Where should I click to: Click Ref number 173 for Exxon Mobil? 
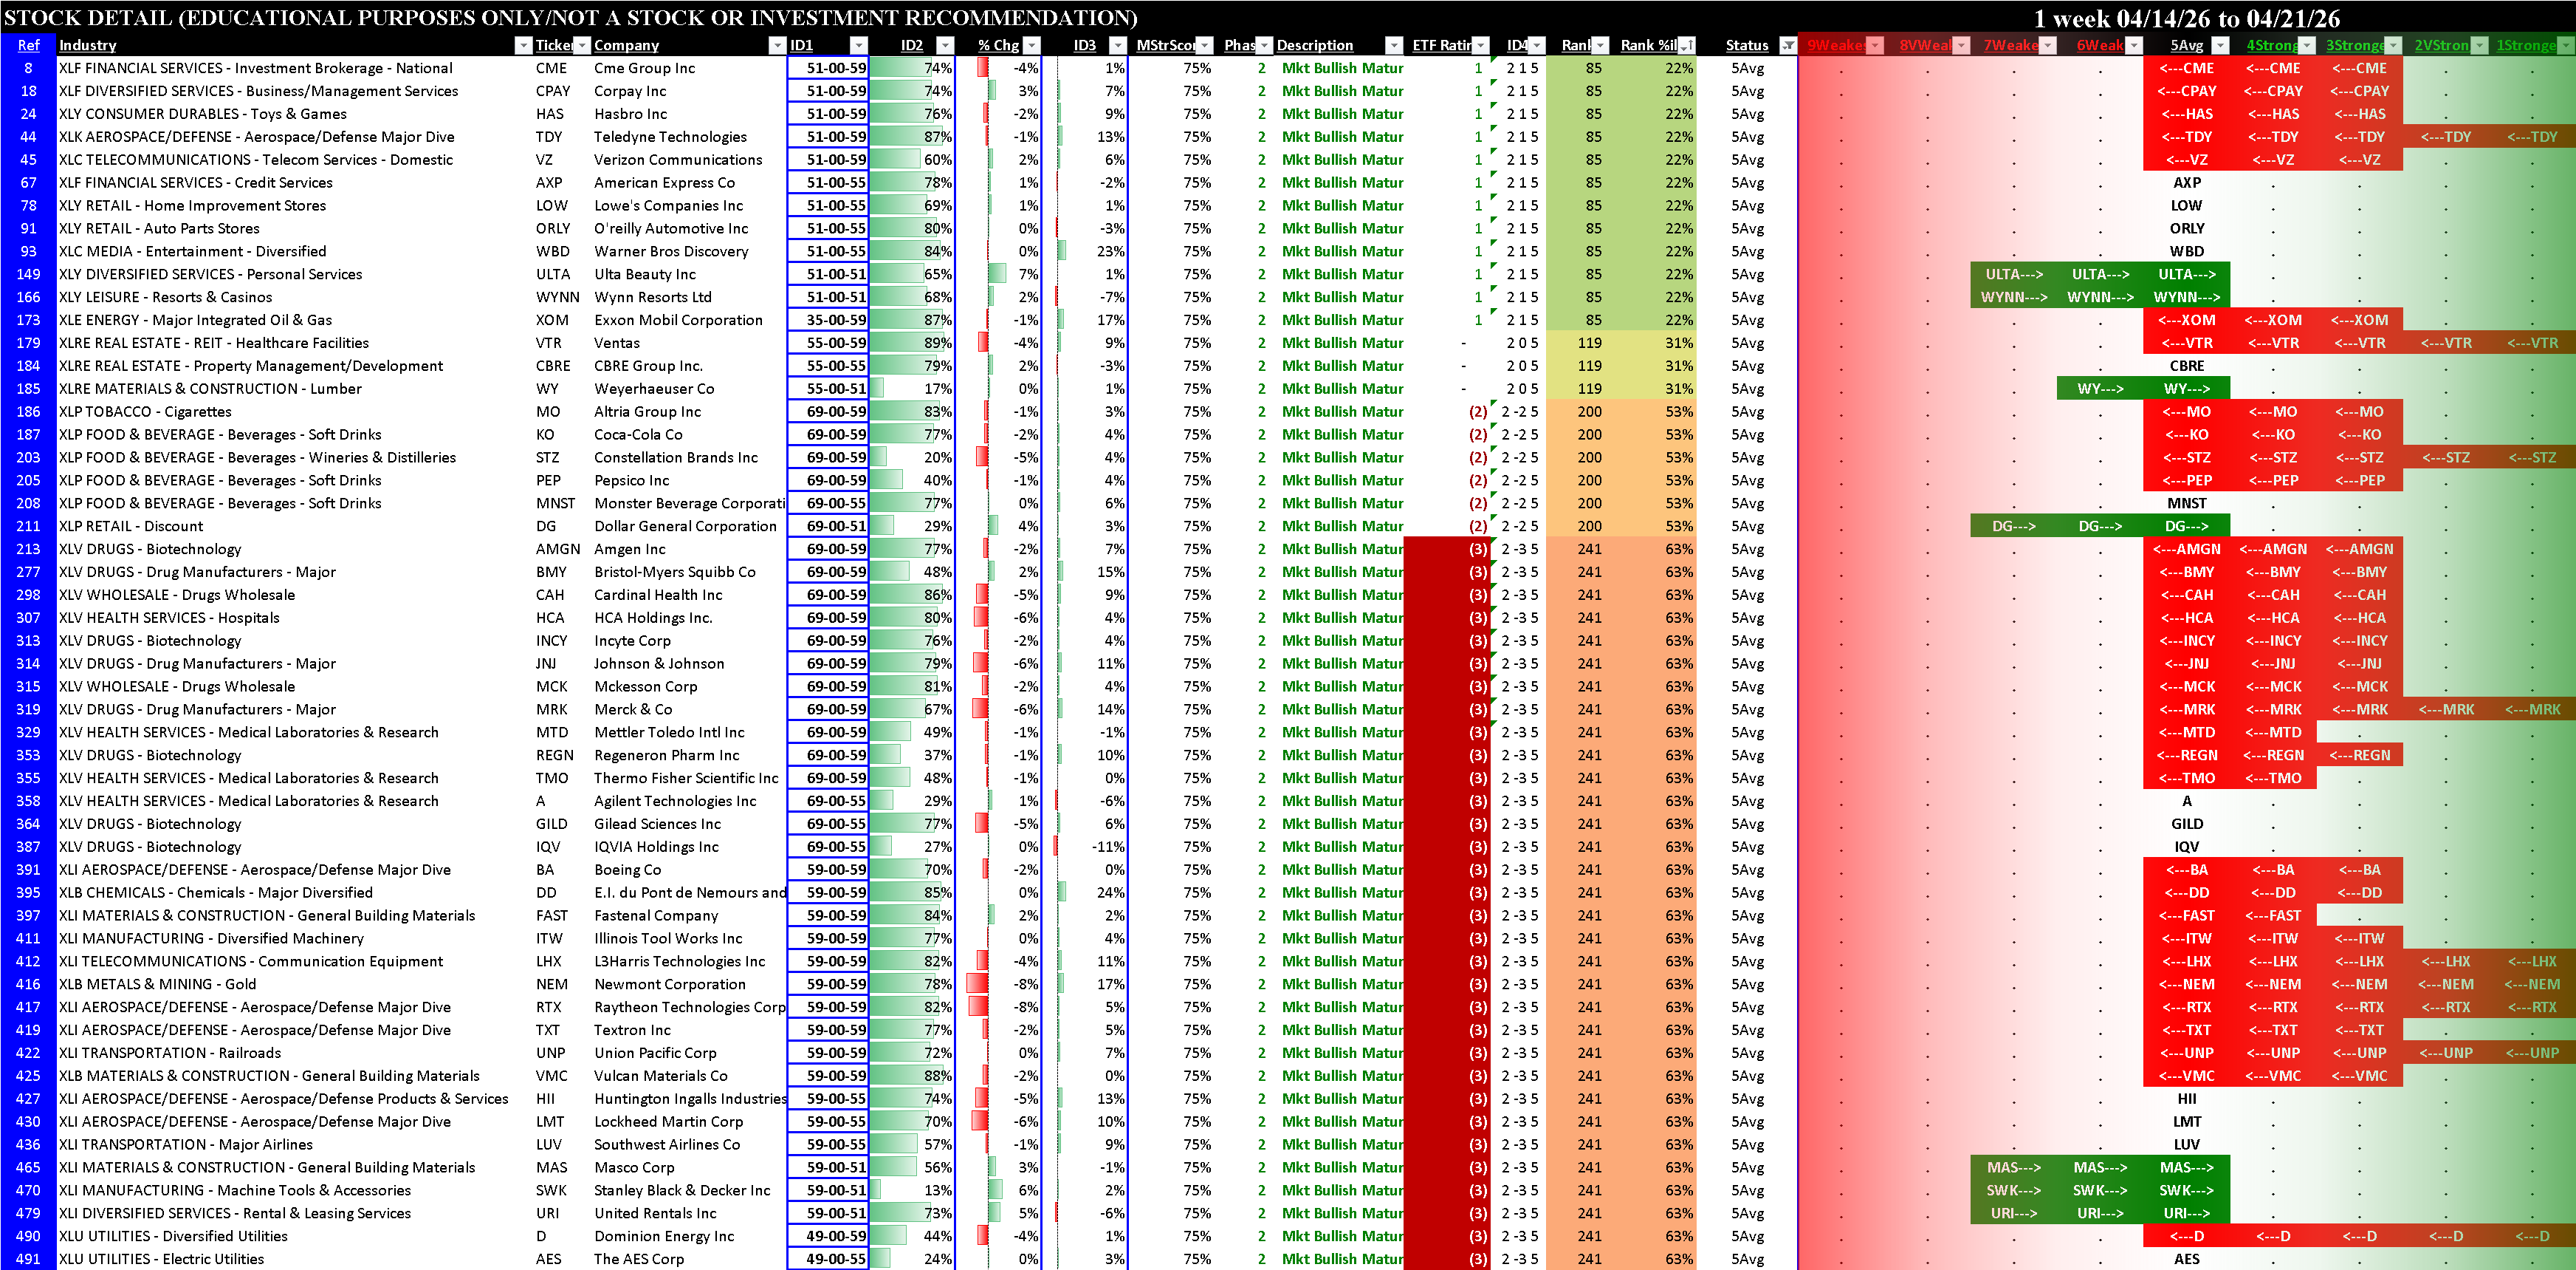(x=28, y=320)
